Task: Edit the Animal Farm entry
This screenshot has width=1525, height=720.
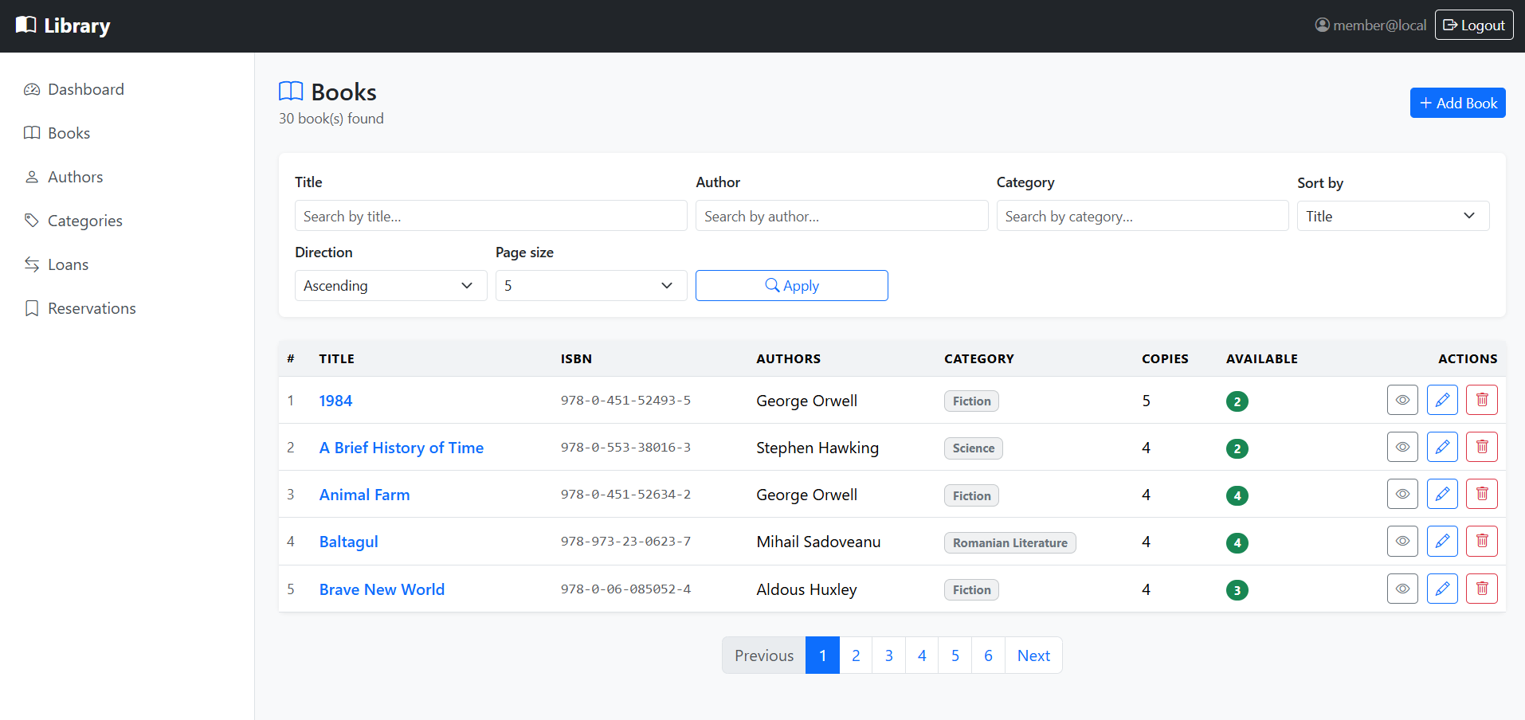Action: pos(1442,494)
